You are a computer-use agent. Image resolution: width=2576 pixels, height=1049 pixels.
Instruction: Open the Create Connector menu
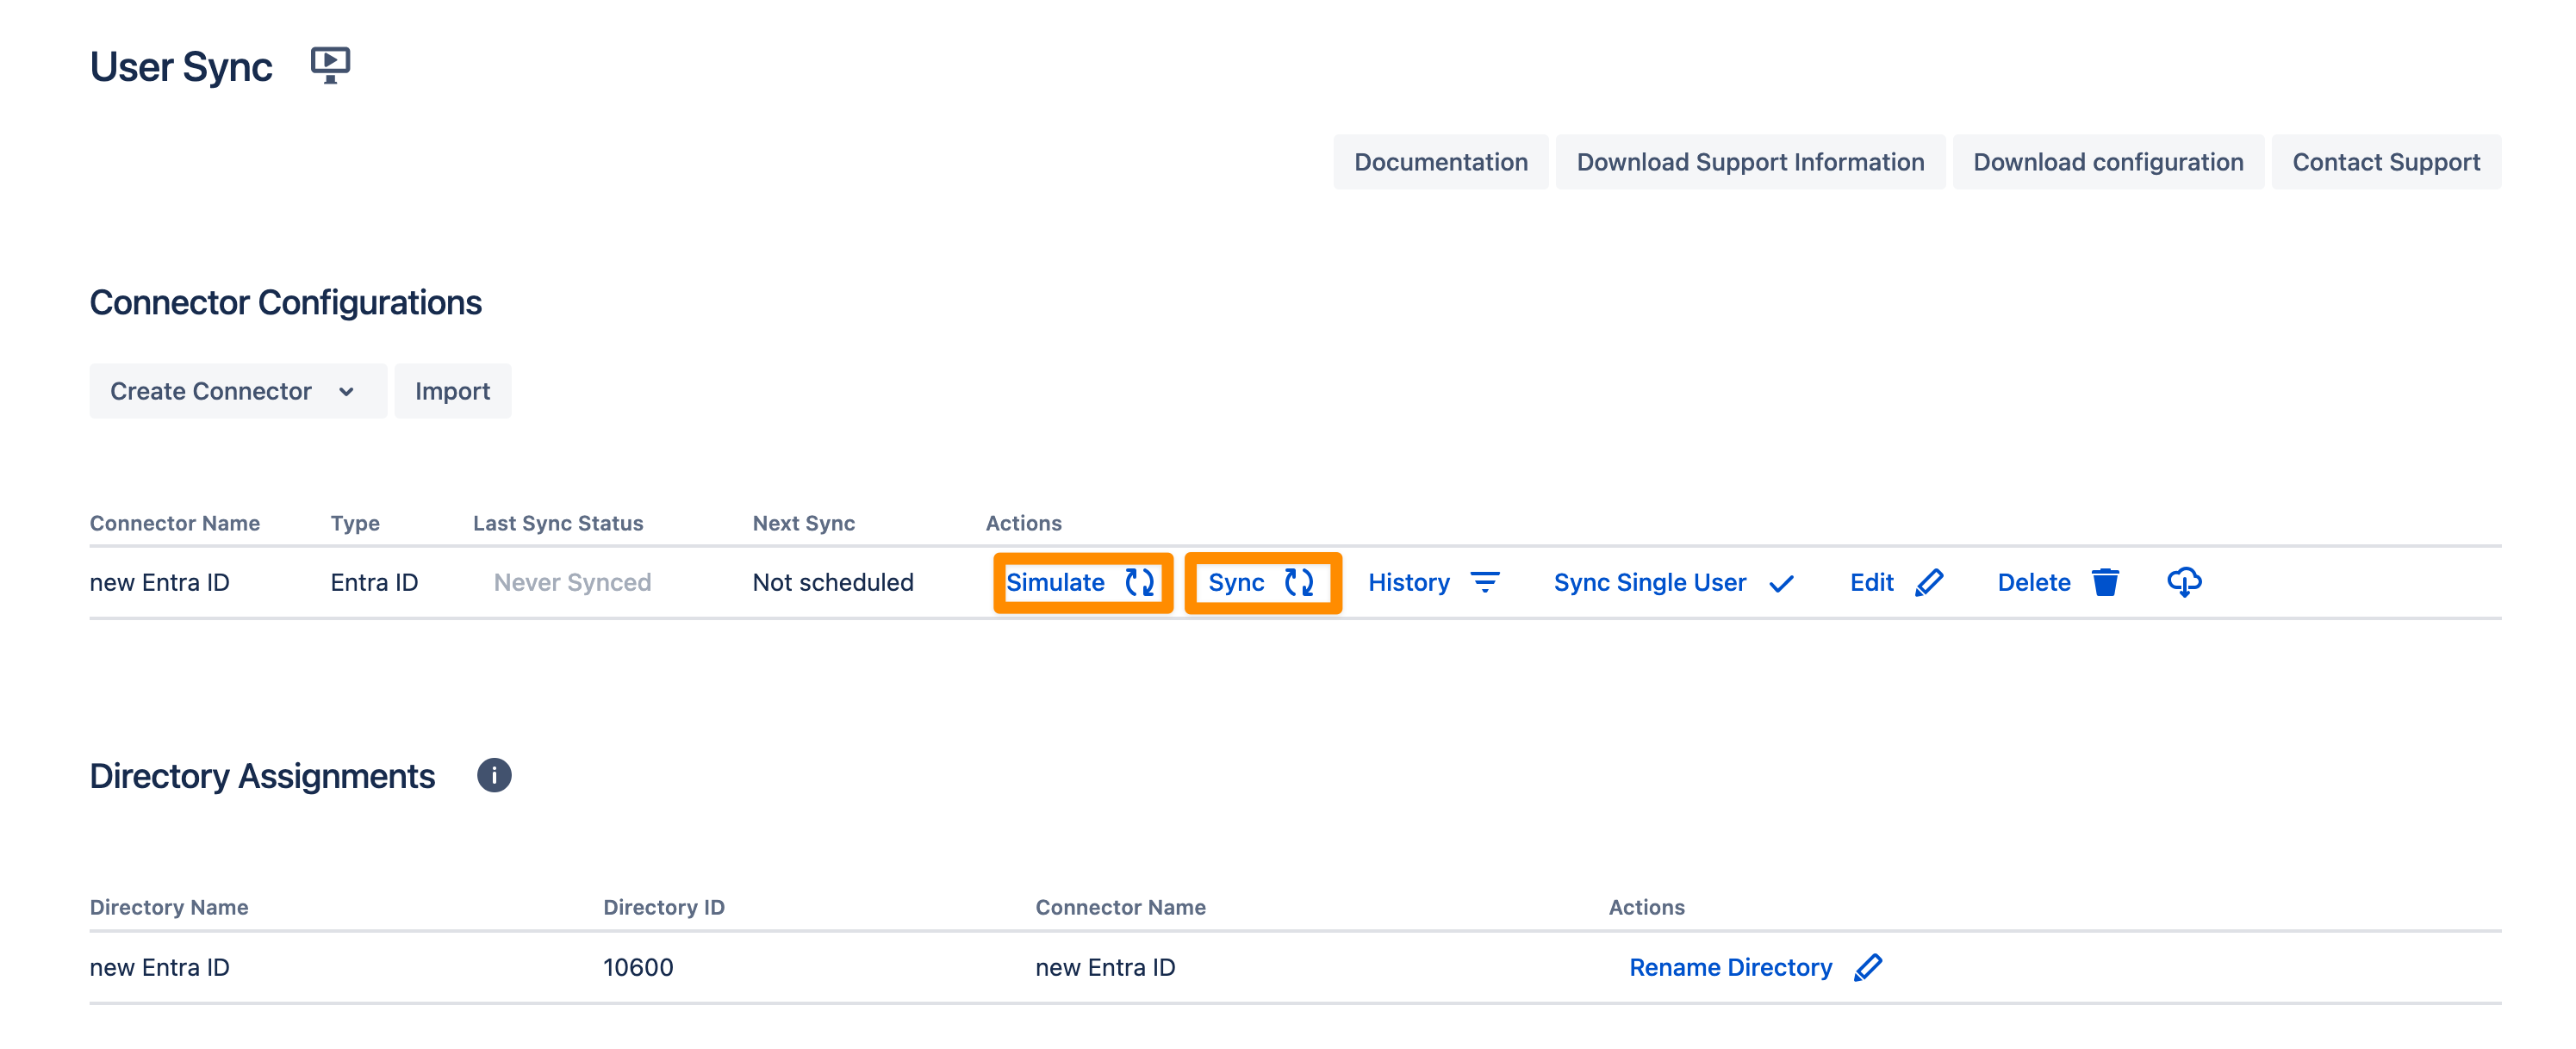point(238,391)
